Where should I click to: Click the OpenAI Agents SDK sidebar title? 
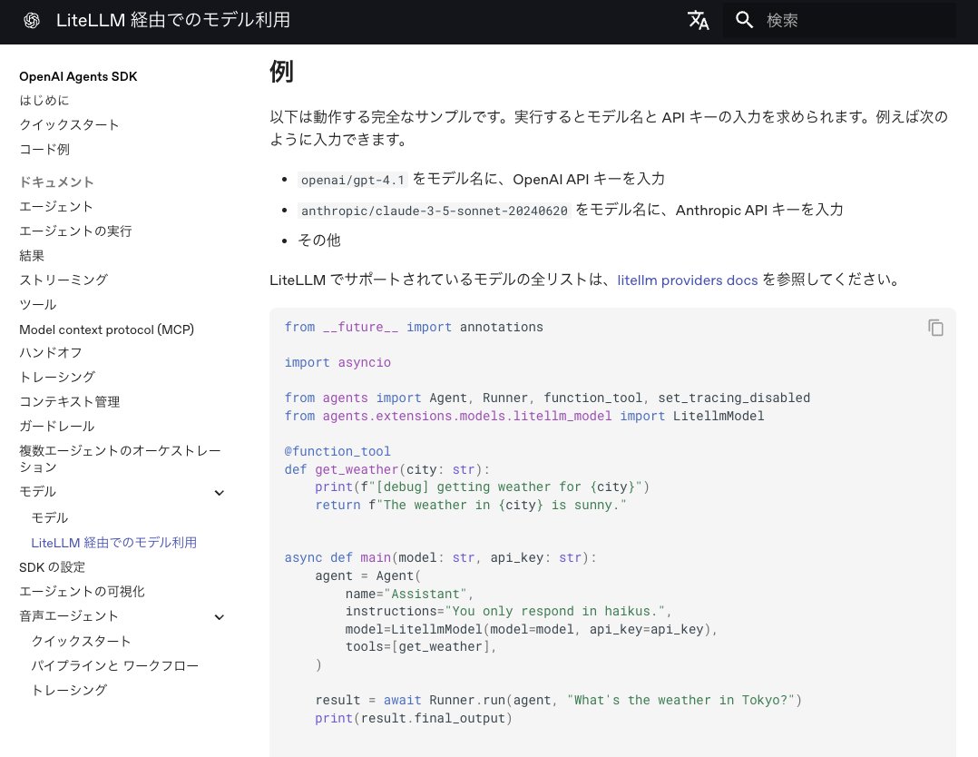(78, 77)
